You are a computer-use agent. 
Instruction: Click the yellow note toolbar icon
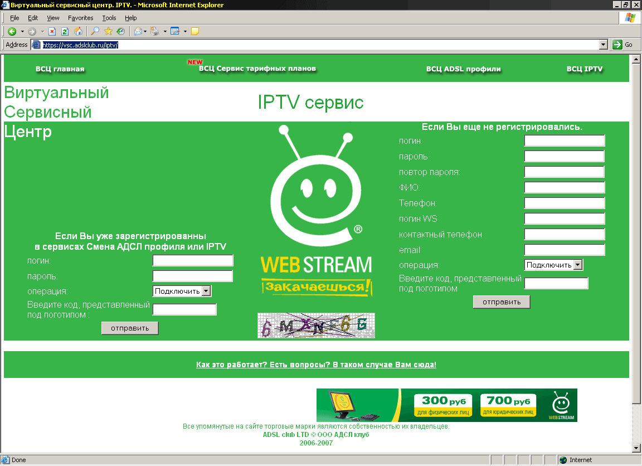(195, 32)
